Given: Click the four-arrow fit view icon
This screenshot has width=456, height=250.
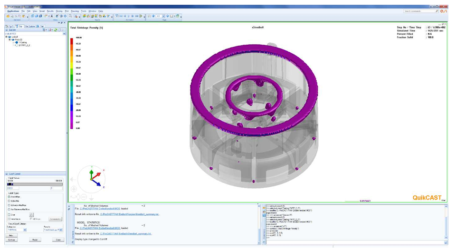Looking at the screenshot, I should [65, 16].
